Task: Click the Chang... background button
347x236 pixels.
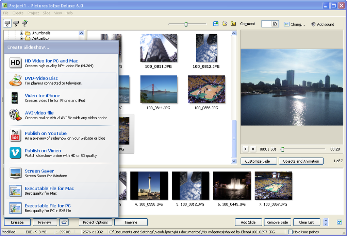Action: tap(295, 24)
